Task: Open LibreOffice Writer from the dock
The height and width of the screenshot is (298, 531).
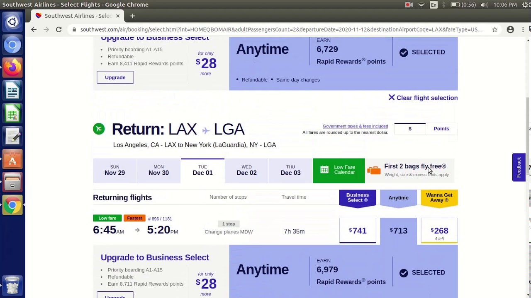Action: [12, 91]
